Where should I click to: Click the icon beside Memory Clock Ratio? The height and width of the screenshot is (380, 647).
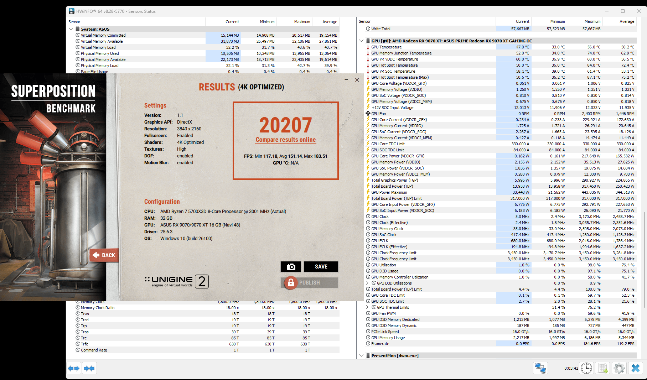(x=78, y=308)
